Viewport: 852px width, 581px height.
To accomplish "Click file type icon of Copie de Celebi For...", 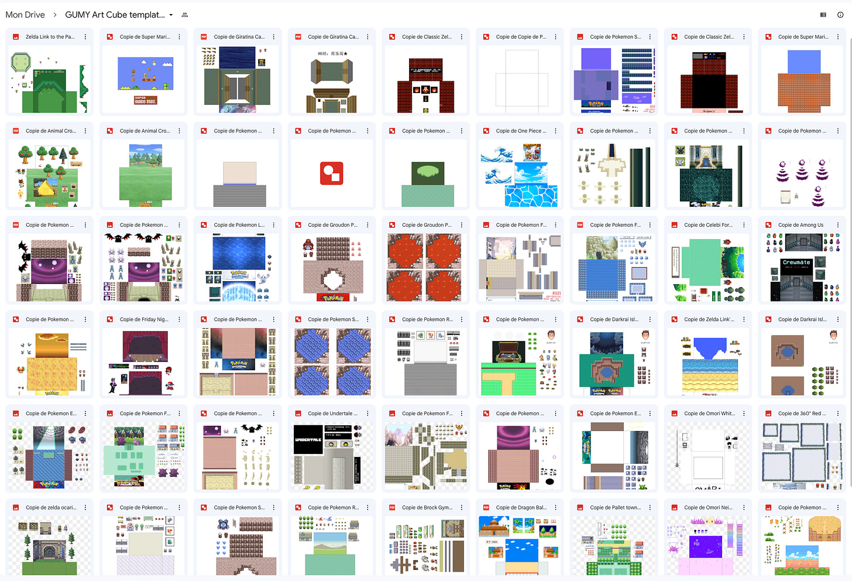I will (674, 225).
